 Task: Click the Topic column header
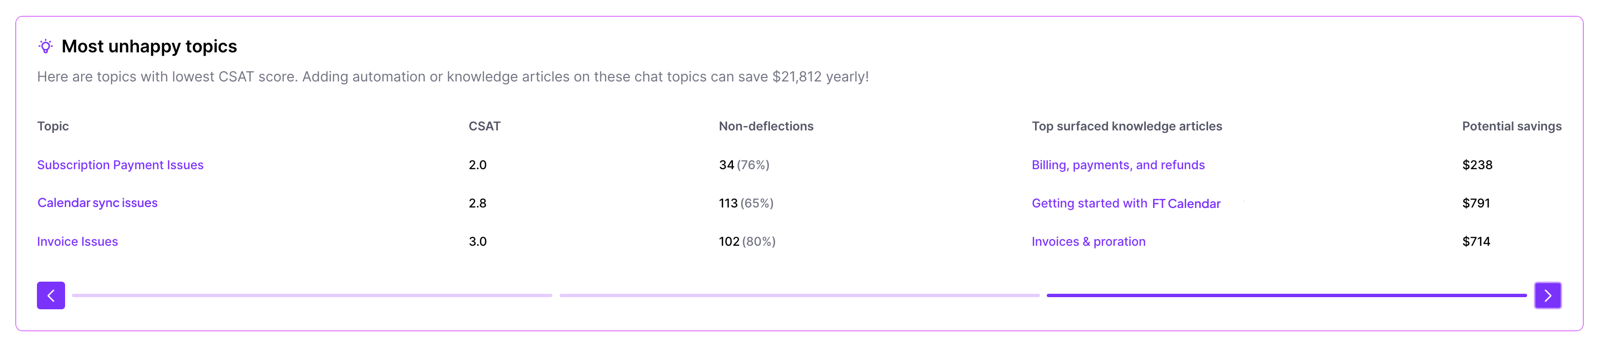53,127
